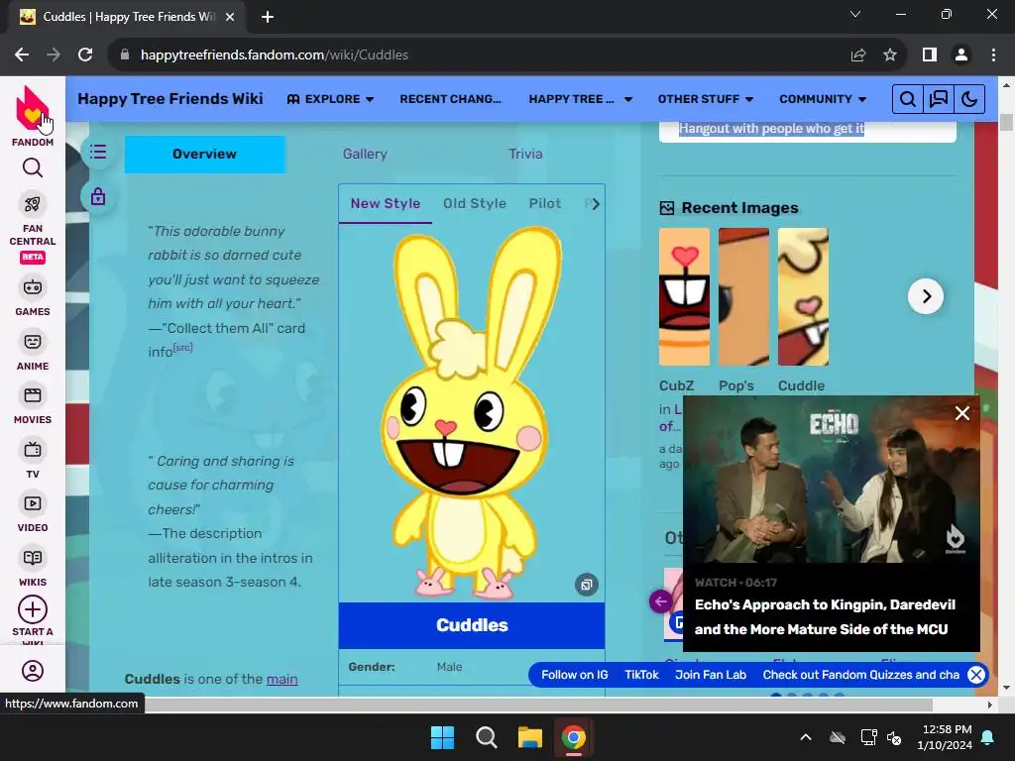Image resolution: width=1015 pixels, height=761 pixels.
Task: Close the Echo video popup
Action: (x=961, y=413)
